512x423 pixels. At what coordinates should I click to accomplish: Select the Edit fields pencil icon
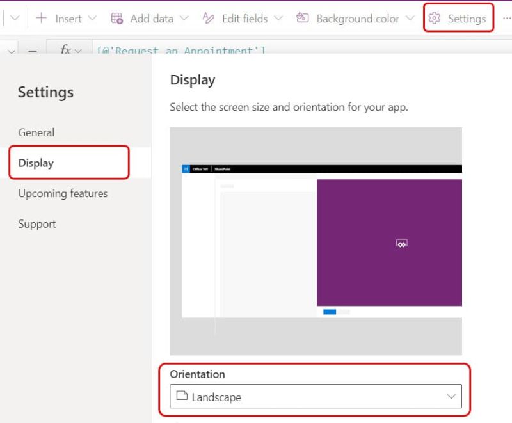pyautogui.click(x=208, y=19)
